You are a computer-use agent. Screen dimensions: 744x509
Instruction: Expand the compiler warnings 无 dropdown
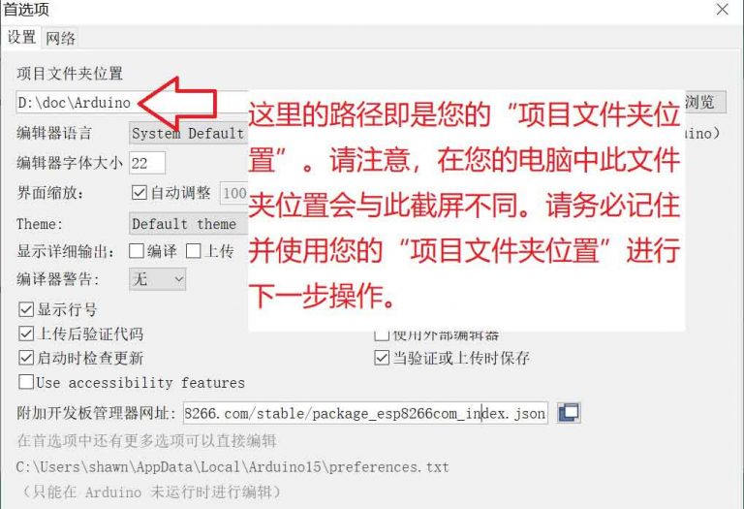(158, 279)
